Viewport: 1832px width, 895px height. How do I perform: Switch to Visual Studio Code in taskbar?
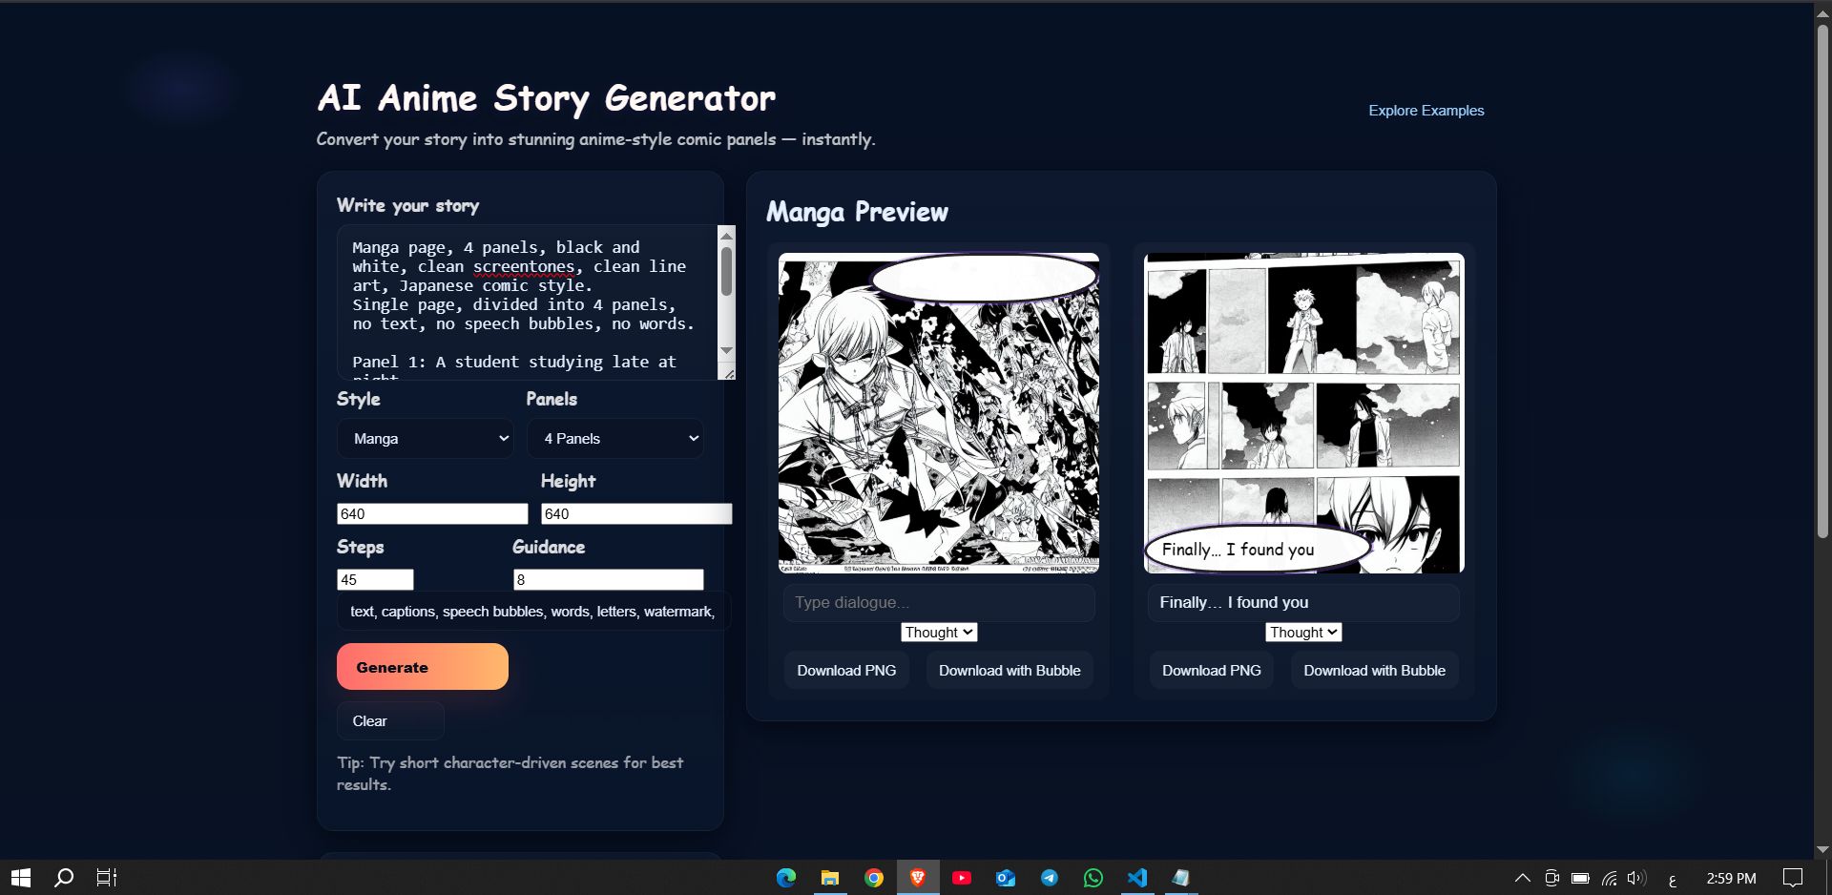(1136, 878)
